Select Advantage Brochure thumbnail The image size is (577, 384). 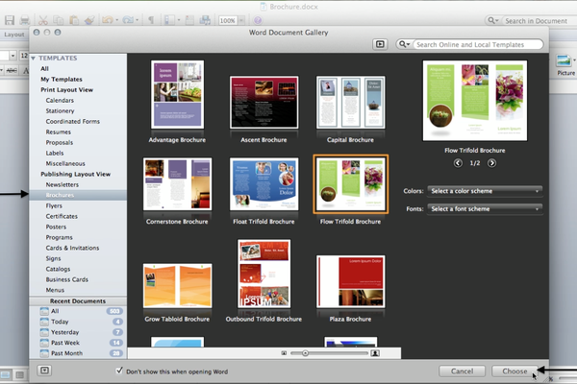pyautogui.click(x=177, y=95)
